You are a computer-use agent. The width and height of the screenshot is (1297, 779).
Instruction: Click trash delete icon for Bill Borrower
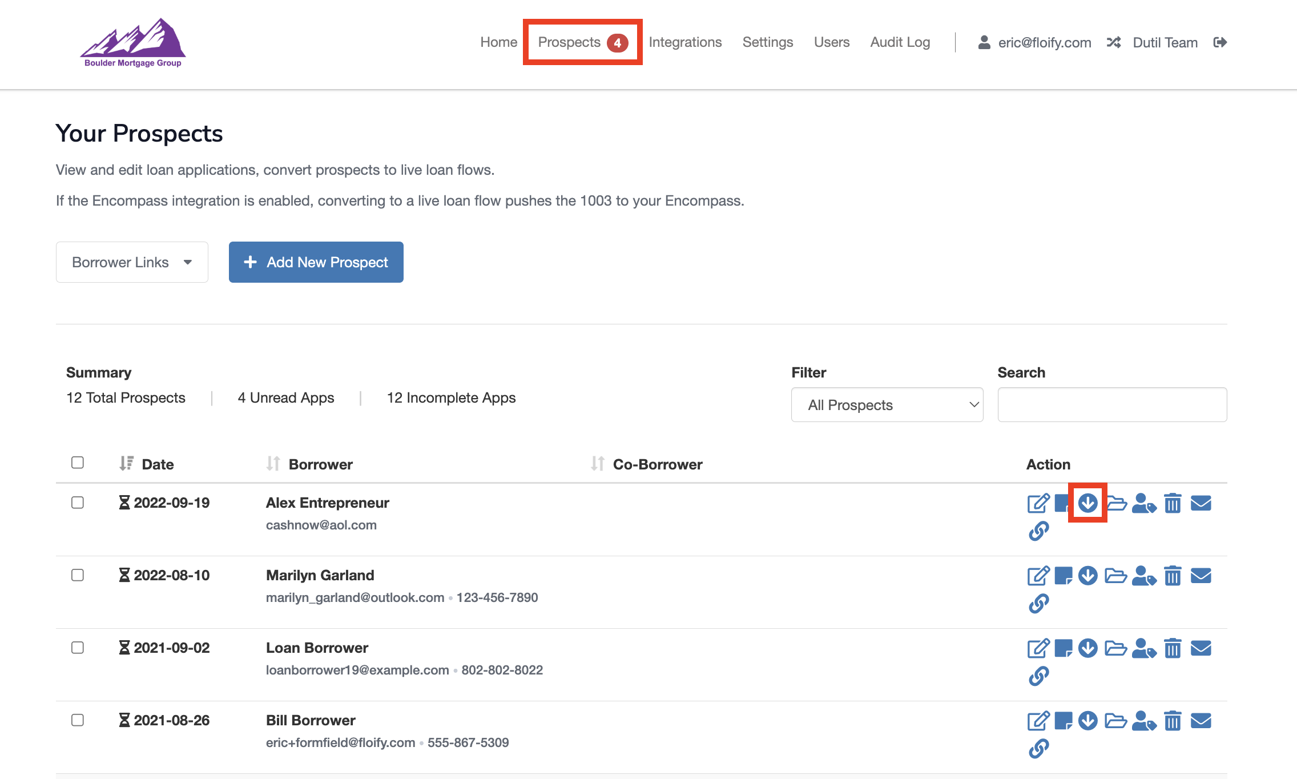click(x=1173, y=721)
